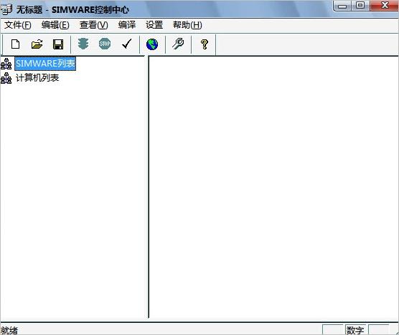Click the 数字 status bar indicator

click(x=355, y=330)
